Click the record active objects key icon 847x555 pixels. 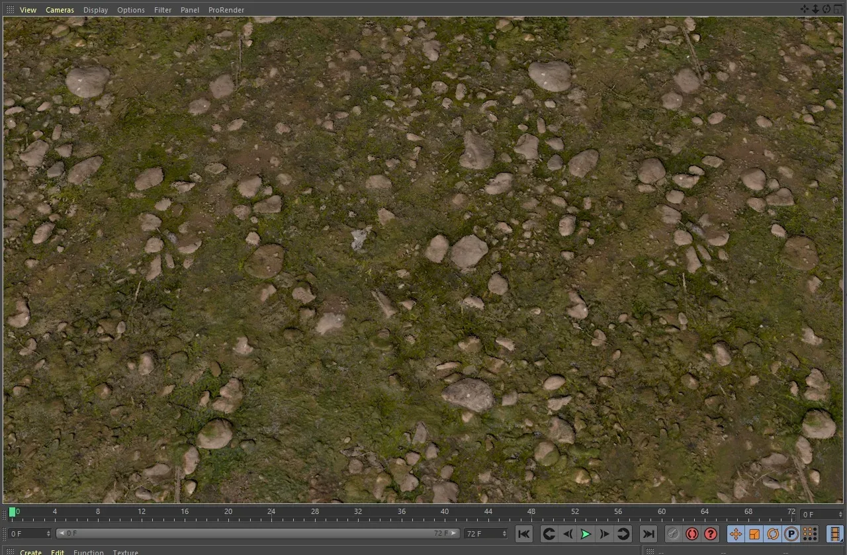[673, 534]
